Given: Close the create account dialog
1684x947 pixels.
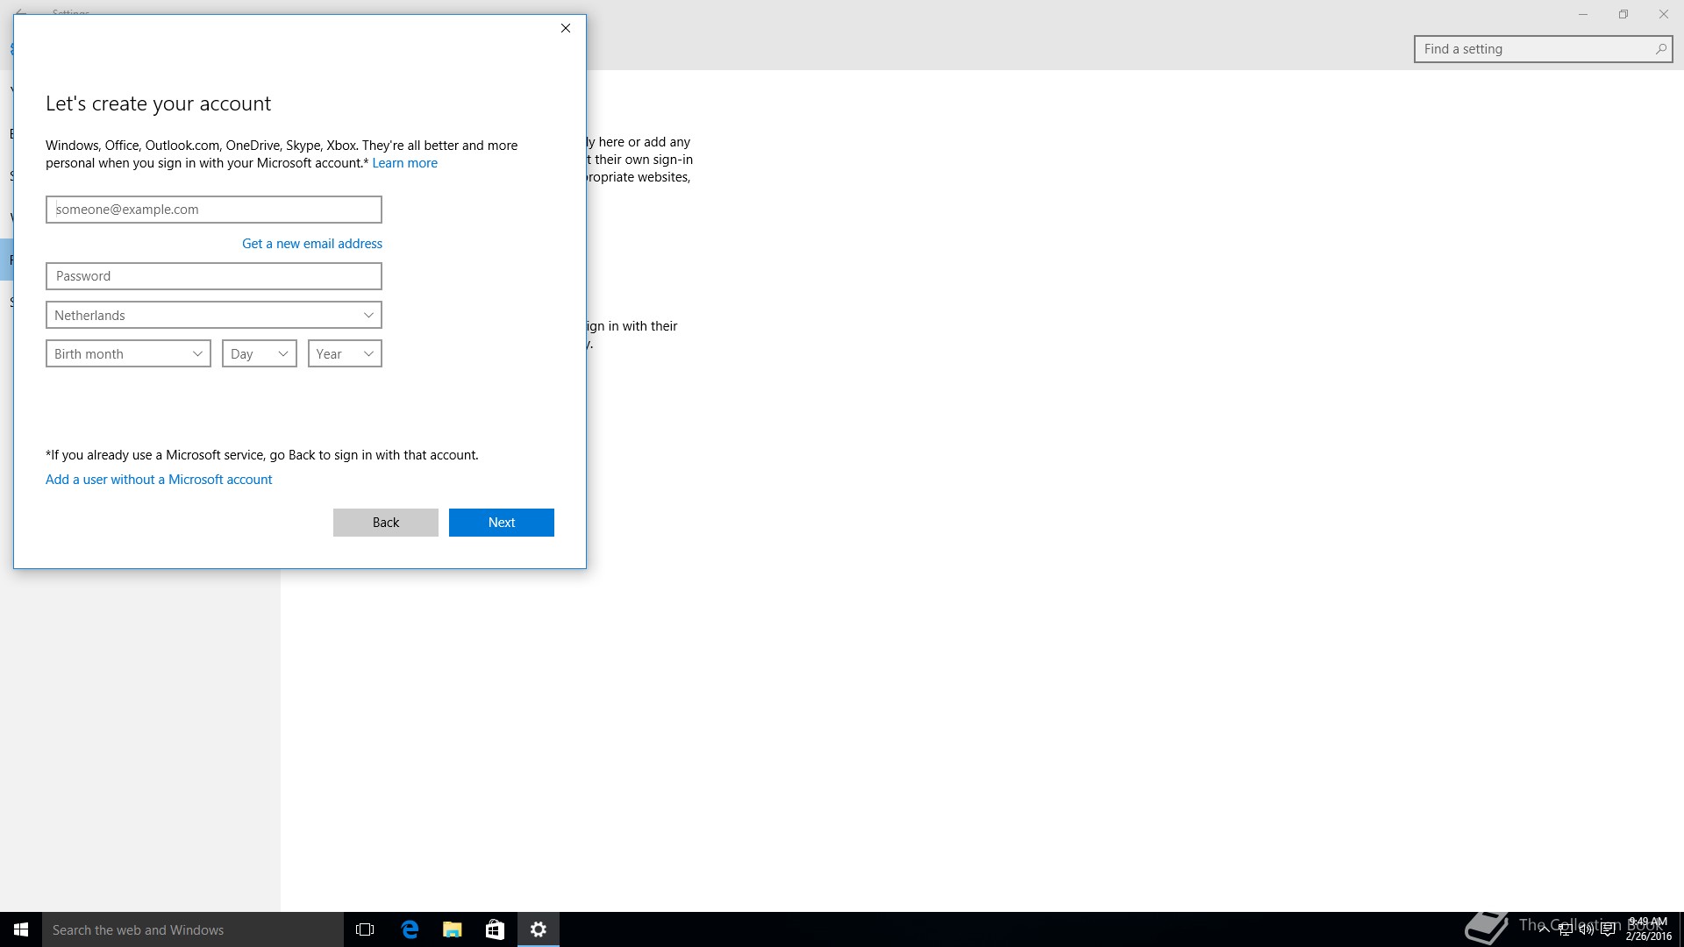Looking at the screenshot, I should coord(566,28).
